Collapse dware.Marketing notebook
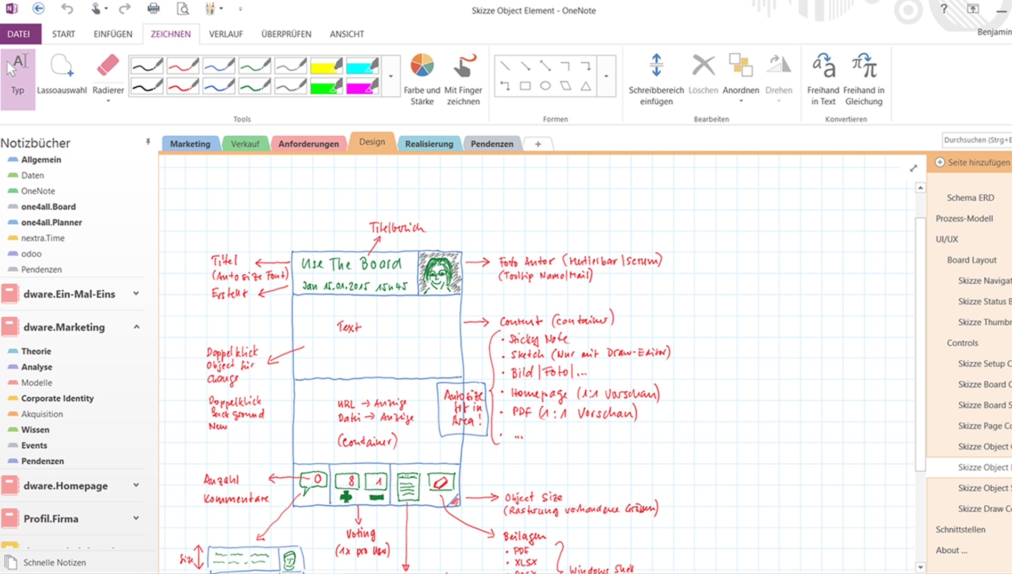The width and height of the screenshot is (1012, 574). 136,327
